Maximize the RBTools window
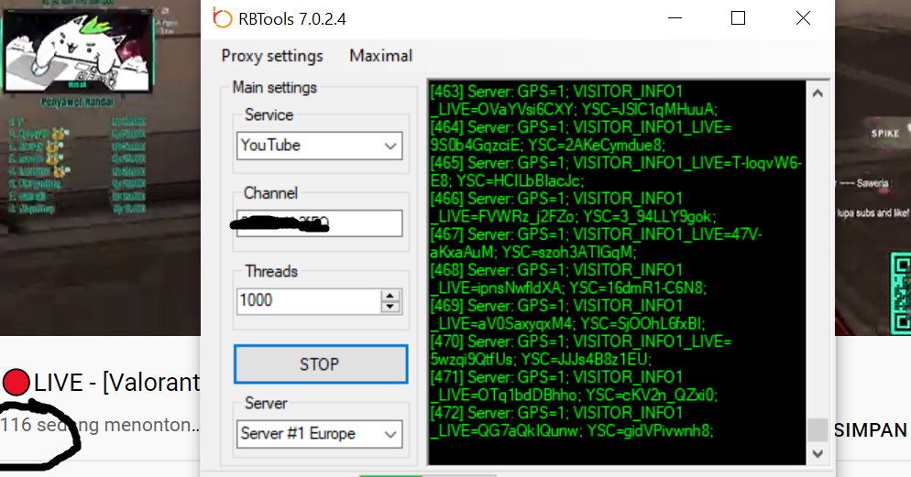The image size is (911, 477). coord(738,18)
